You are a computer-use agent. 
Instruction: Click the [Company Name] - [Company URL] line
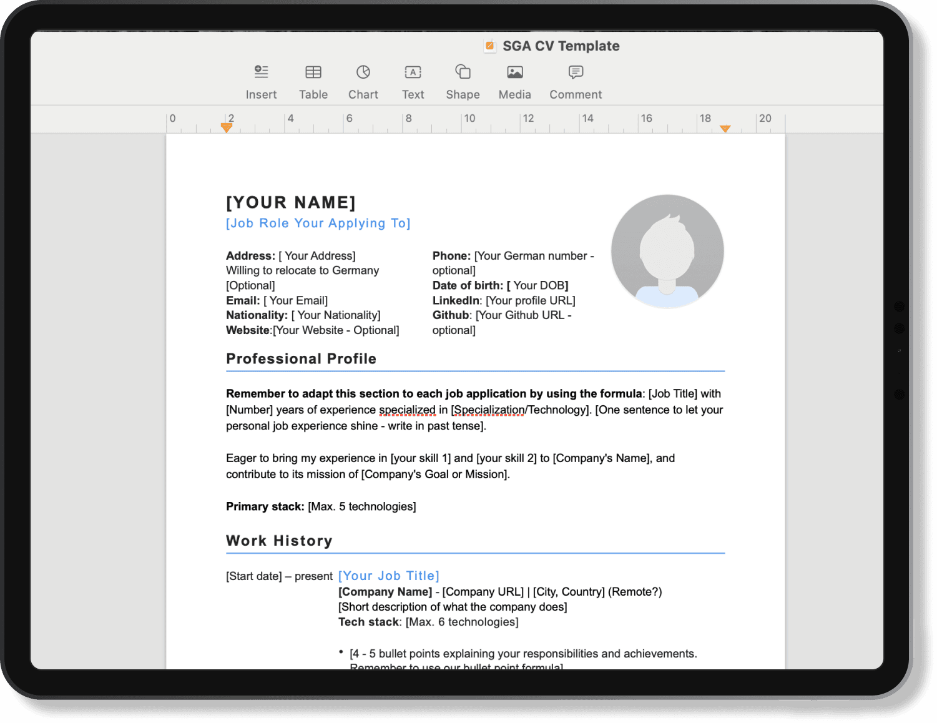click(500, 592)
